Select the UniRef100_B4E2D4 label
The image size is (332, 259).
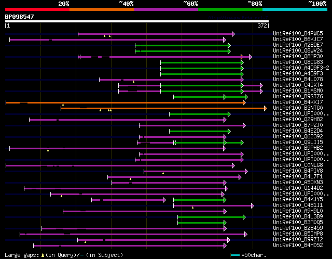click(x=298, y=131)
